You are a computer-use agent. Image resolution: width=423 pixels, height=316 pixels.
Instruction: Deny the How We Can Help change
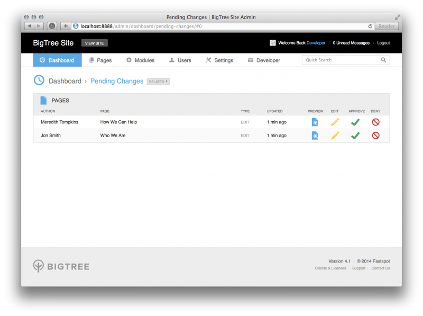pos(375,122)
